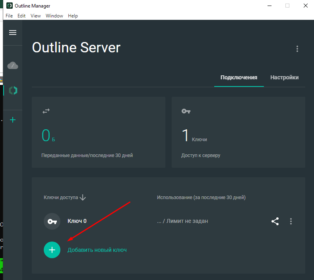Open the hamburger side menu
Image resolution: width=314 pixels, height=280 pixels.
pyautogui.click(x=13, y=33)
